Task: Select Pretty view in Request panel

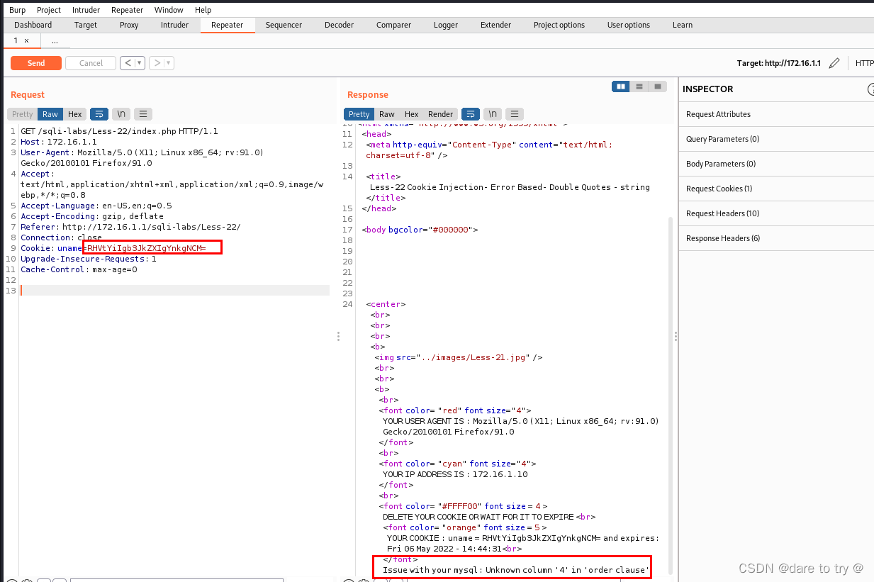Action: (22, 114)
